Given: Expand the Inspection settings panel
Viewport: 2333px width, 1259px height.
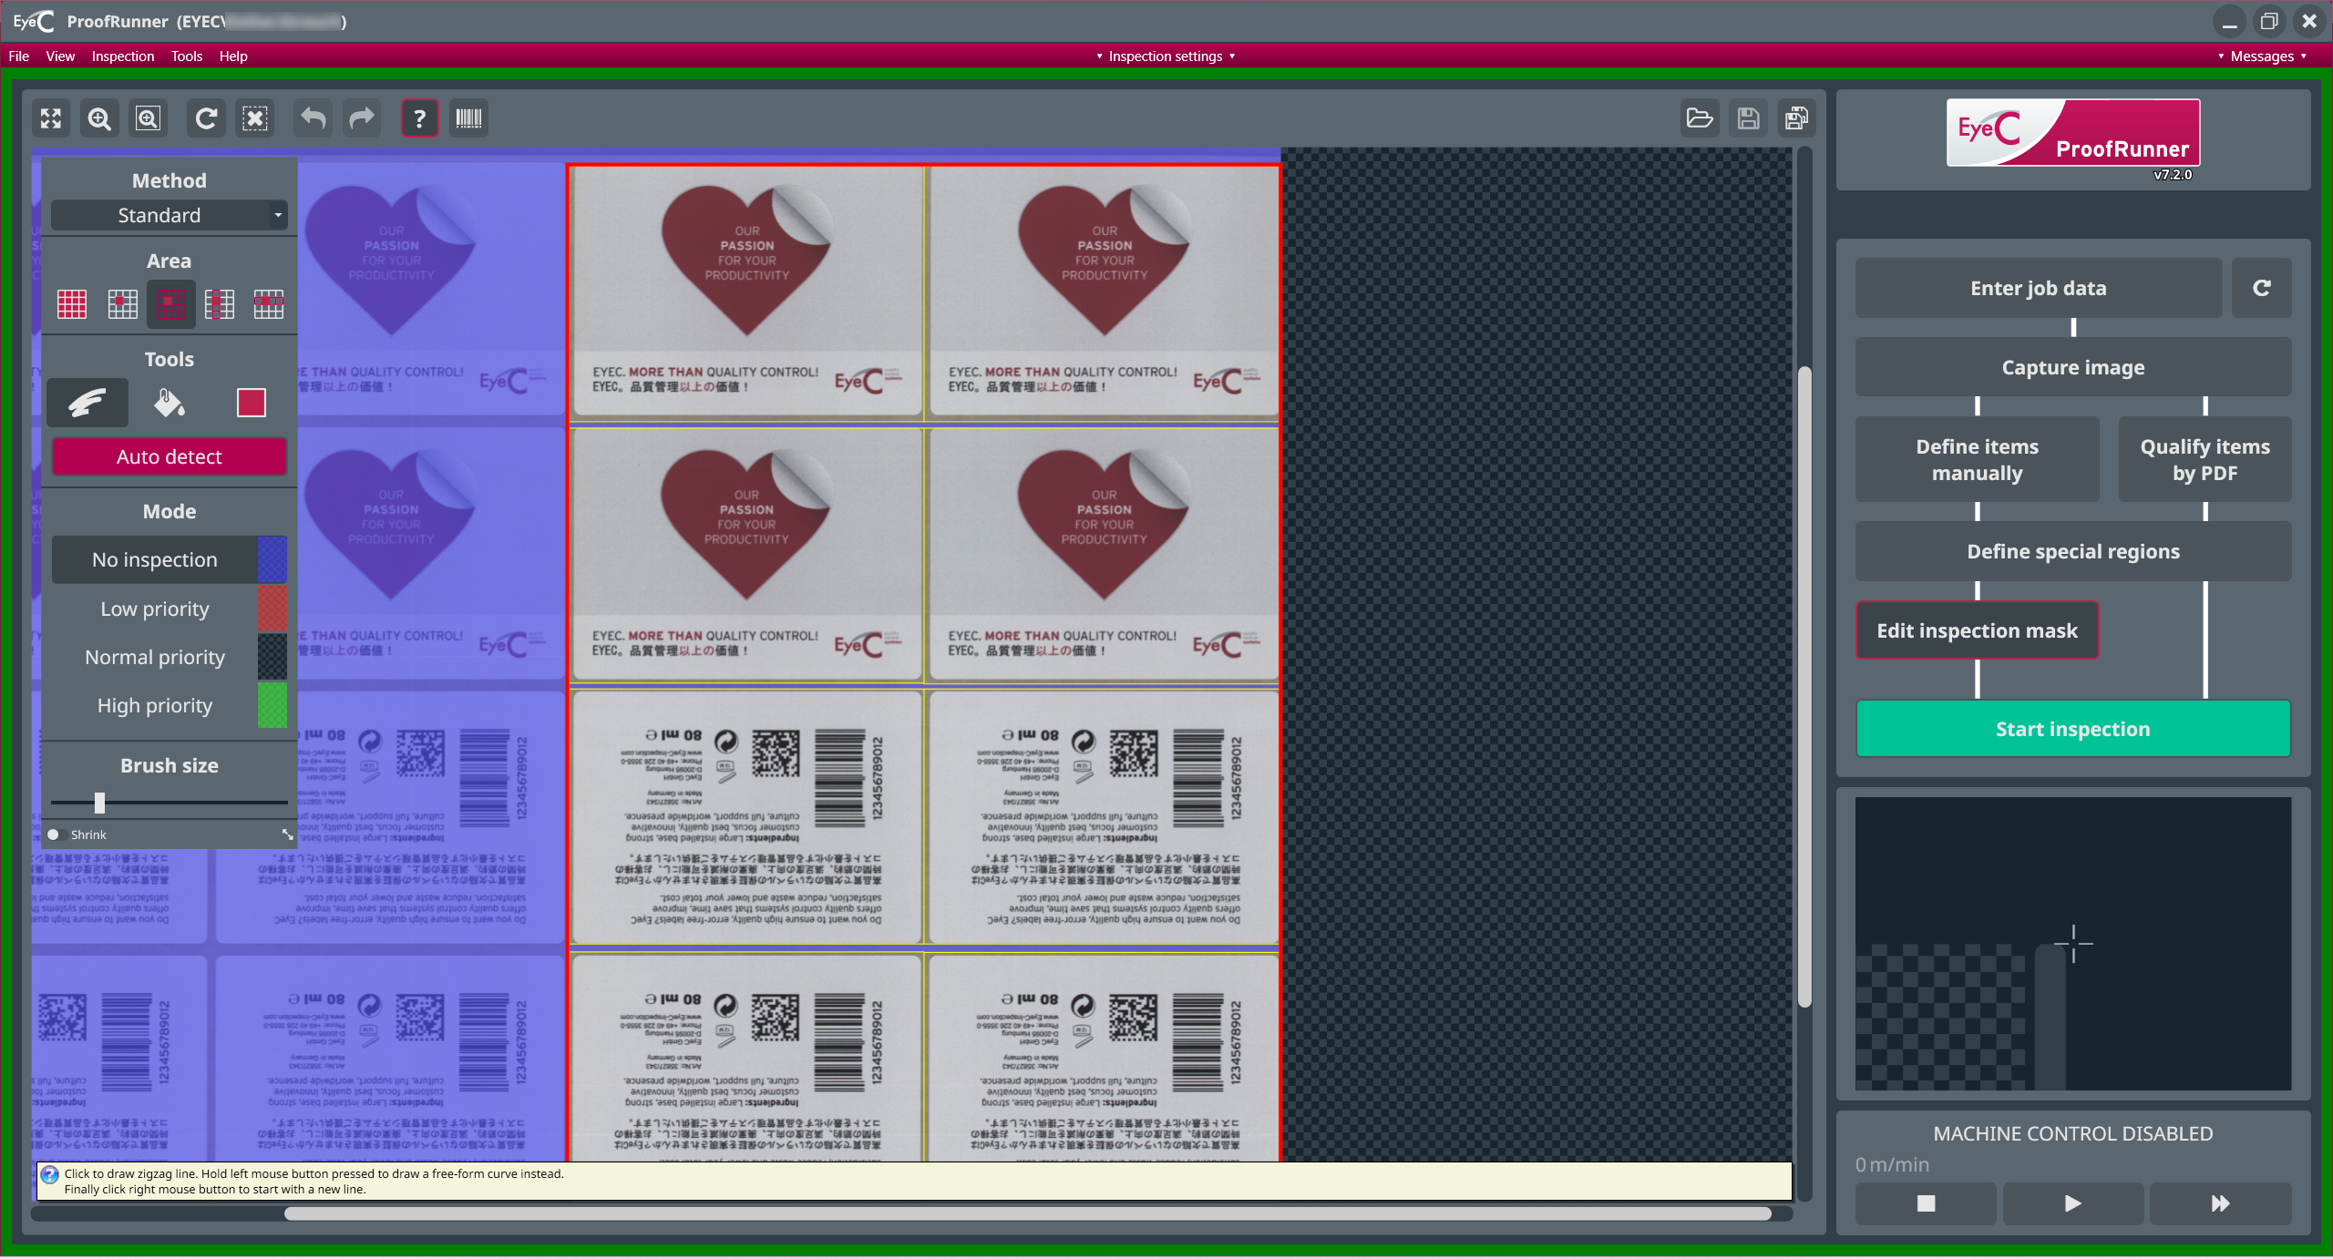Looking at the screenshot, I should click(x=1166, y=56).
